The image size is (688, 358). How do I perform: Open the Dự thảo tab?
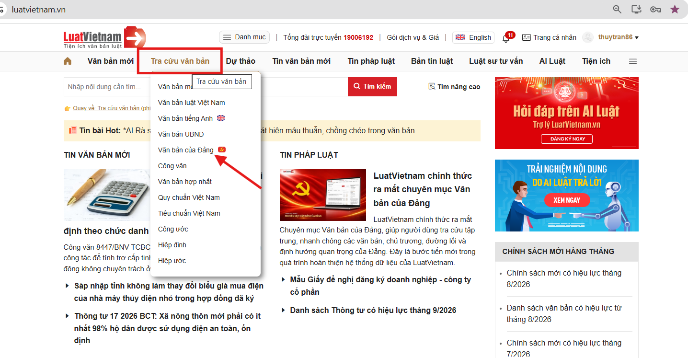[x=241, y=61]
